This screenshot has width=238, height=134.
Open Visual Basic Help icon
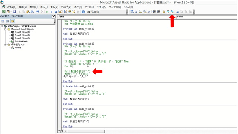coord(83,12)
